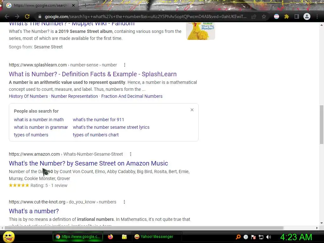This screenshot has height=243, width=324.
Task: Close the Google search tab
Action: pos(73,5)
